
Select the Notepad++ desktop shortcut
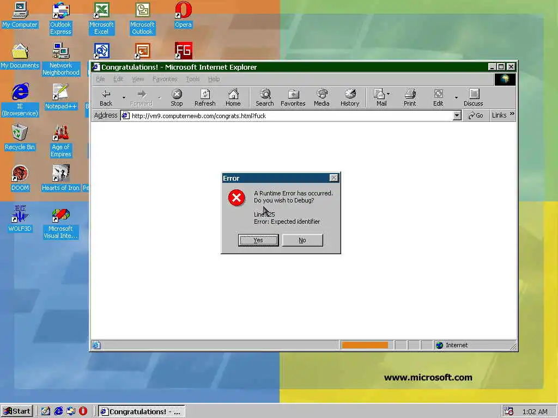point(60,97)
